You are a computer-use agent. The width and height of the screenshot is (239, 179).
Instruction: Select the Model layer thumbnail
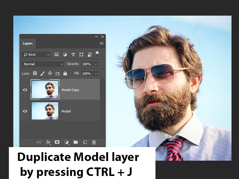45,111
